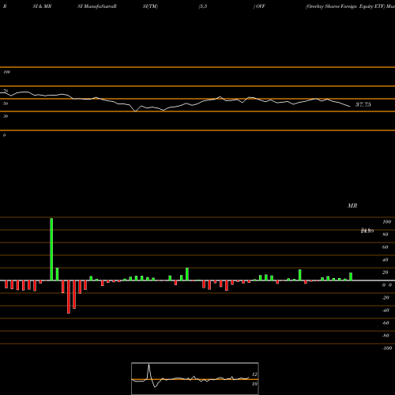Image resolution: width=395 pixels, height=395 pixels.
Task: Click the RSI 70 axis label
Action: point(6,91)
